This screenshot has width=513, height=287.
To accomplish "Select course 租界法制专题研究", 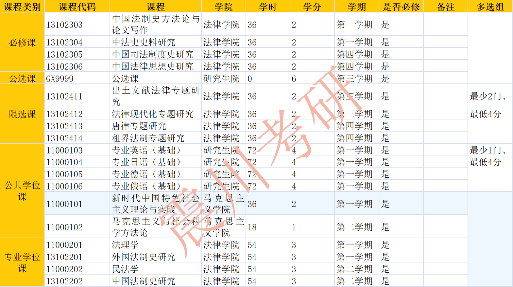I will coord(148,138).
